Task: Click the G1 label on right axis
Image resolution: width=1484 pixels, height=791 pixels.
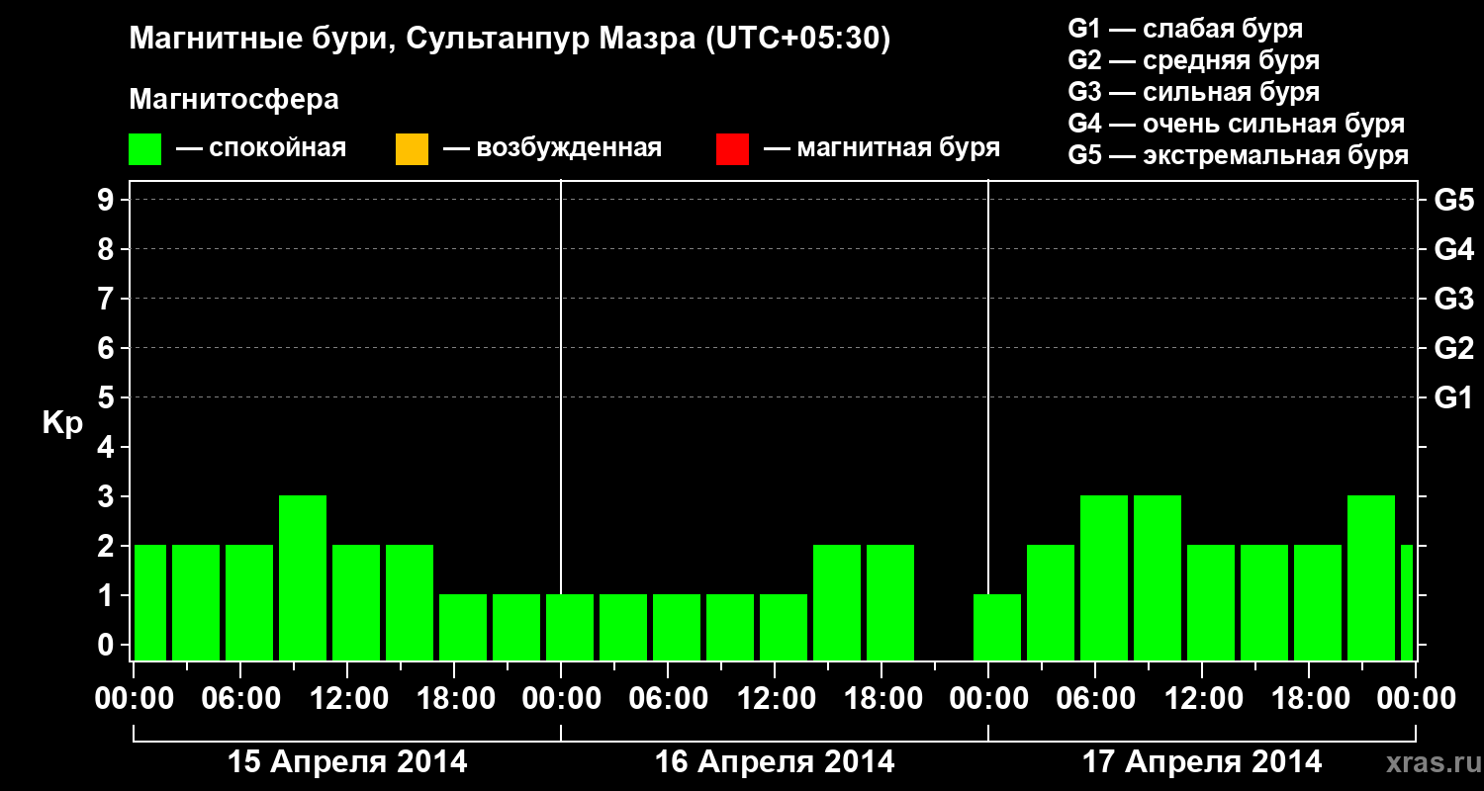Action: point(1454,398)
